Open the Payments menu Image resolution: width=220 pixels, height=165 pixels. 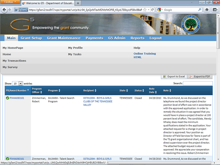(95, 38)
